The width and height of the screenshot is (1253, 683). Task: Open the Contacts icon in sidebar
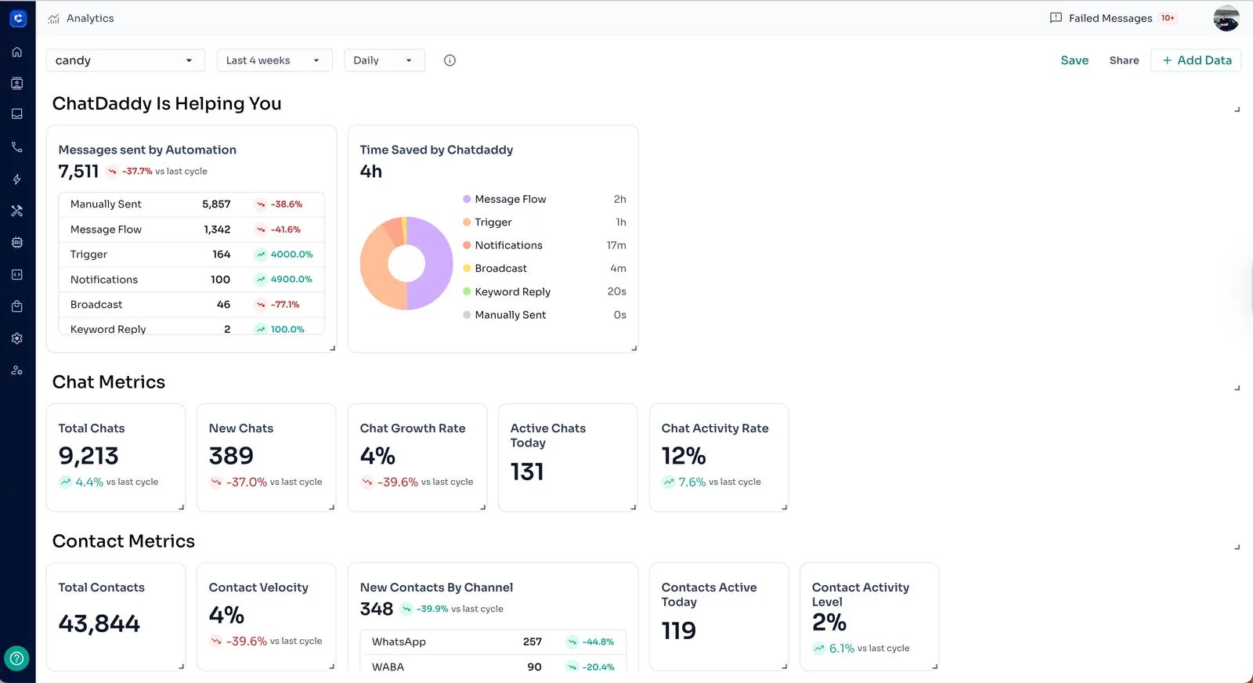click(x=17, y=84)
